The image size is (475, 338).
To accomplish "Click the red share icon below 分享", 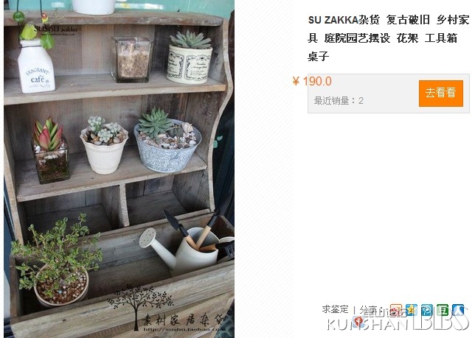I will tap(358, 322).
